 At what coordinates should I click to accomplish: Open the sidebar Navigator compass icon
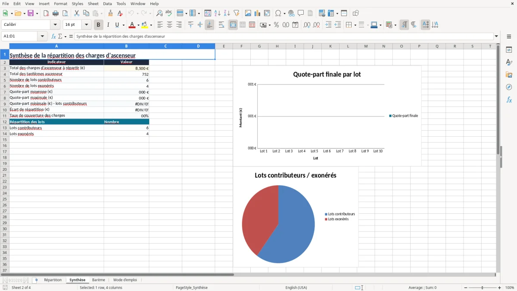(x=509, y=87)
